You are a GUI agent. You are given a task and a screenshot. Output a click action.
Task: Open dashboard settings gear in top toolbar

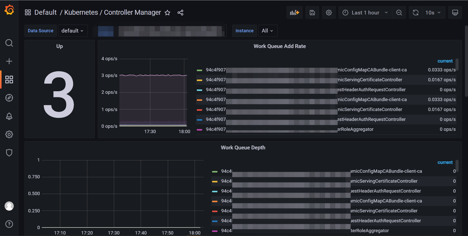[x=329, y=12]
